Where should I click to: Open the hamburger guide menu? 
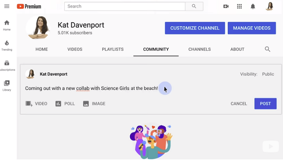coord(6,6)
